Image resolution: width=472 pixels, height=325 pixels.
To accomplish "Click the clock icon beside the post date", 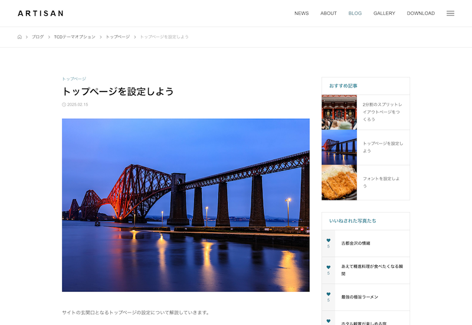I will (x=64, y=105).
